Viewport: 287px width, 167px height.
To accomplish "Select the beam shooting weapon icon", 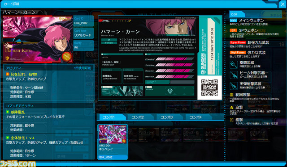I will [234, 75].
